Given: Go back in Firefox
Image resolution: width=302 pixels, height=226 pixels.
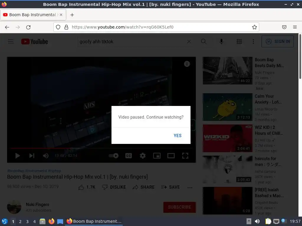Looking at the screenshot, I should tap(7, 27).
